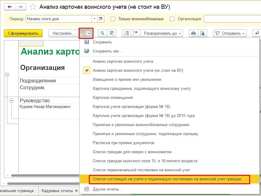Collapse the Организация group in report
261x196 pixels.
click(x=7, y=74)
